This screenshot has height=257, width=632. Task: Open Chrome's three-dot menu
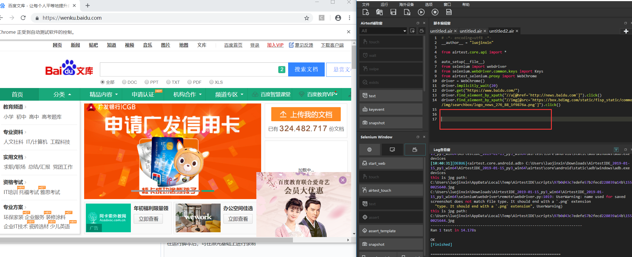(349, 18)
